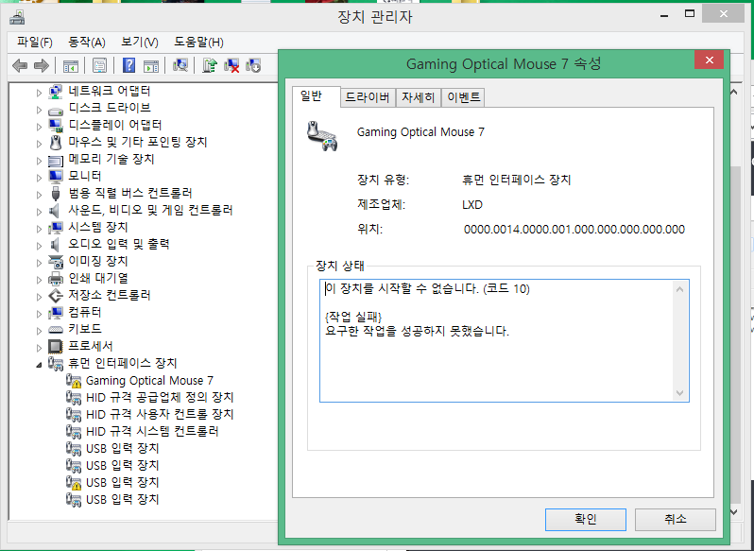The width and height of the screenshot is (754, 551).
Task: Expand the 컴퓨터 node arrow
Action: 40,314
